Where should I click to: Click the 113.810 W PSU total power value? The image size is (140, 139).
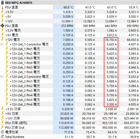(x=66, y=123)
